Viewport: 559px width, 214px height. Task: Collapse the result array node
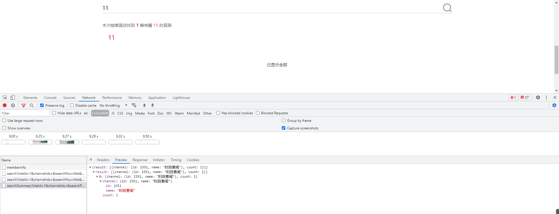point(94,172)
